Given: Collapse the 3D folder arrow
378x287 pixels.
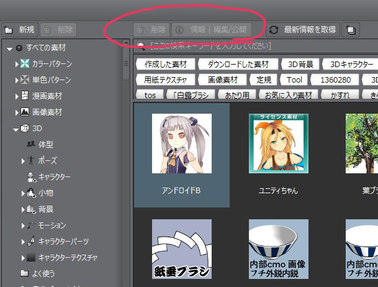Looking at the screenshot, I should pos(16,130).
